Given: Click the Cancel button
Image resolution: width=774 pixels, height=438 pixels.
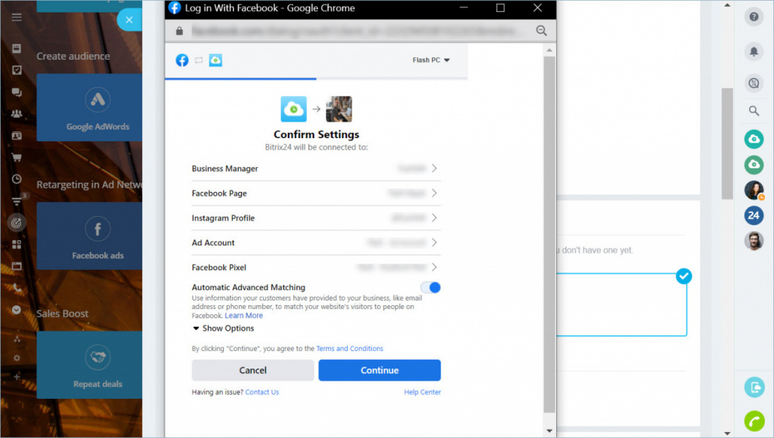Looking at the screenshot, I should 252,370.
